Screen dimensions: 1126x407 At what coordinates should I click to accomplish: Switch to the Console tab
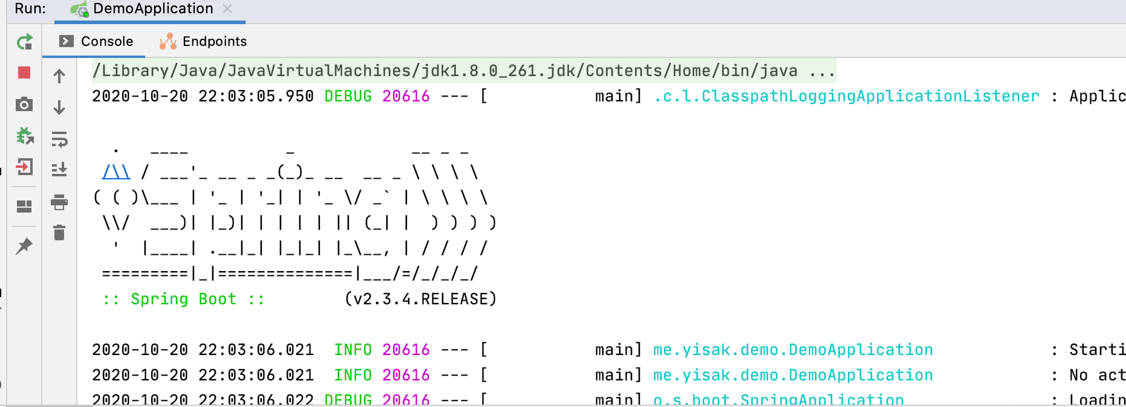tap(96, 41)
